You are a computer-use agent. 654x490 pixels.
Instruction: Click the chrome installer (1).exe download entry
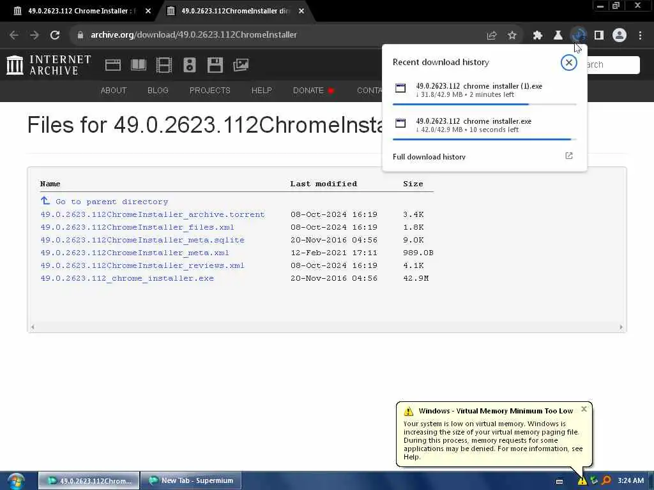click(484, 91)
